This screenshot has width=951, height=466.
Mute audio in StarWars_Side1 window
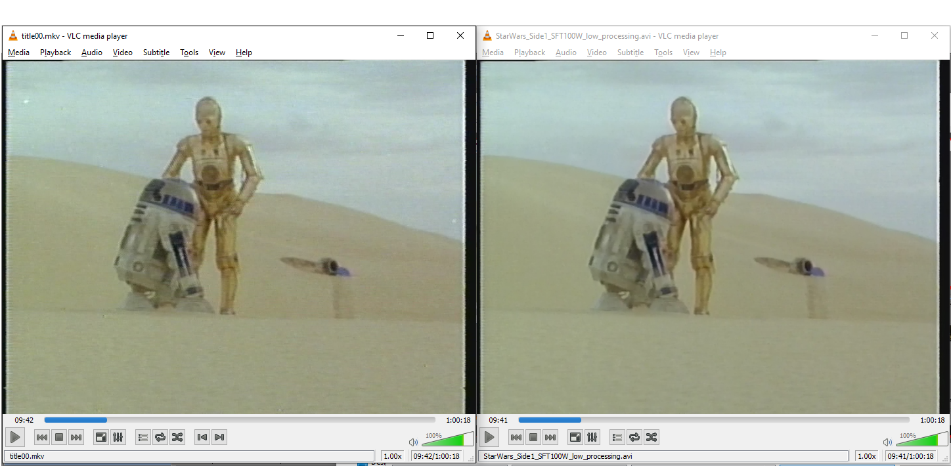pyautogui.click(x=887, y=442)
